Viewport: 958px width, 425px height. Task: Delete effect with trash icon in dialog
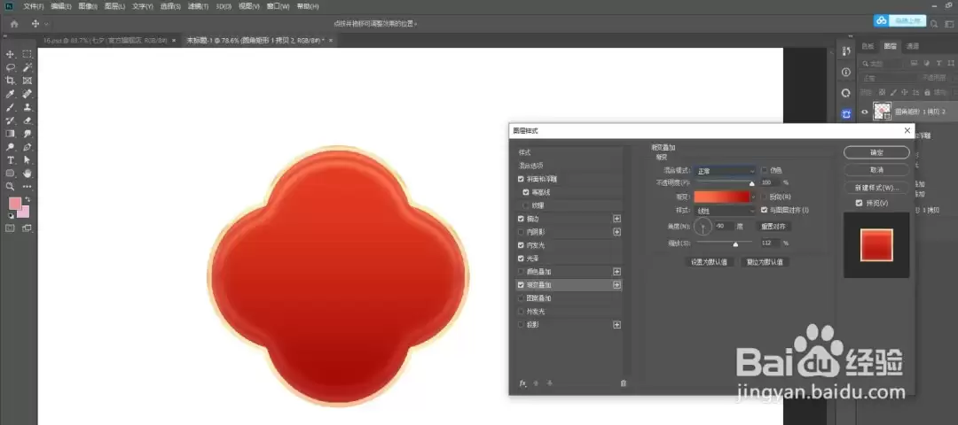click(x=624, y=382)
